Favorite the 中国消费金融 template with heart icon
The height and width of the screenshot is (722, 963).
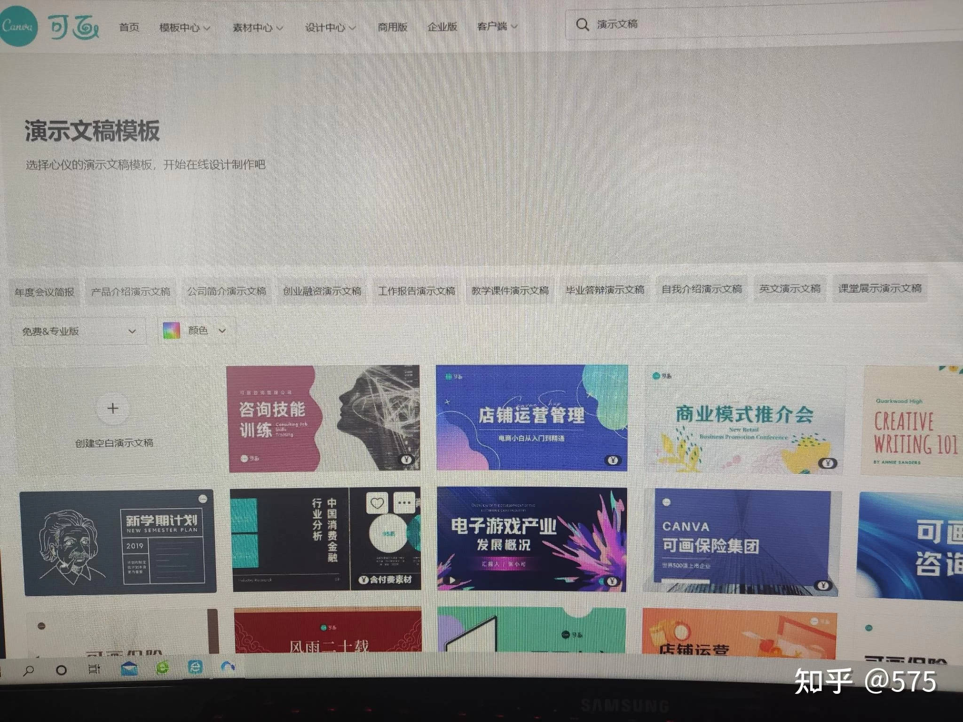pos(377,503)
